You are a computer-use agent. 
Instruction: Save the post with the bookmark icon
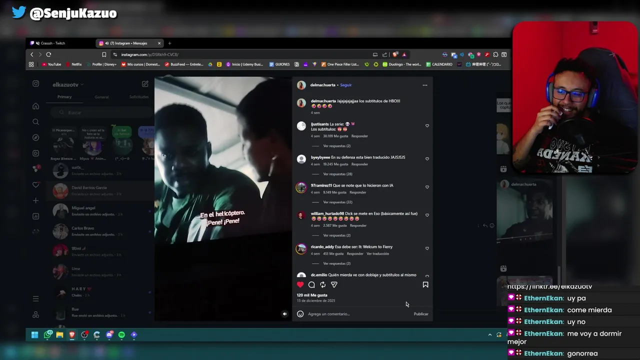(x=425, y=284)
